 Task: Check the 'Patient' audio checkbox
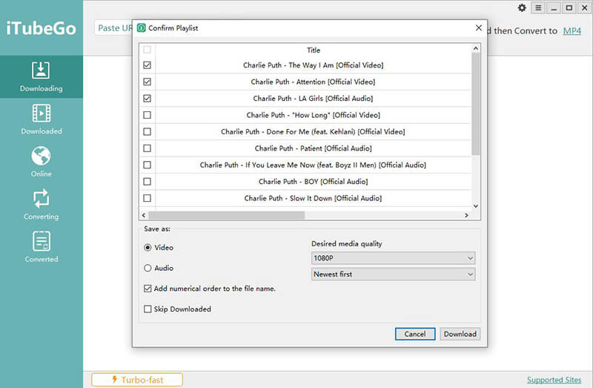click(147, 148)
